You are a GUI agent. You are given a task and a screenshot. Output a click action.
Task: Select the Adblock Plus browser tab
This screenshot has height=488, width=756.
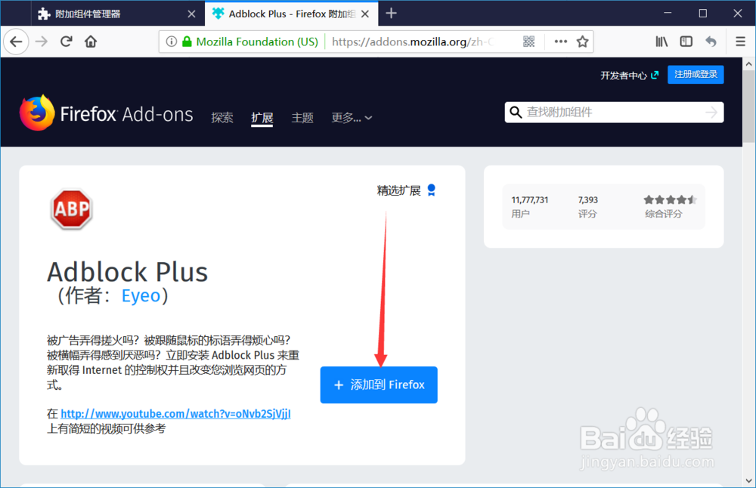pyautogui.click(x=292, y=14)
